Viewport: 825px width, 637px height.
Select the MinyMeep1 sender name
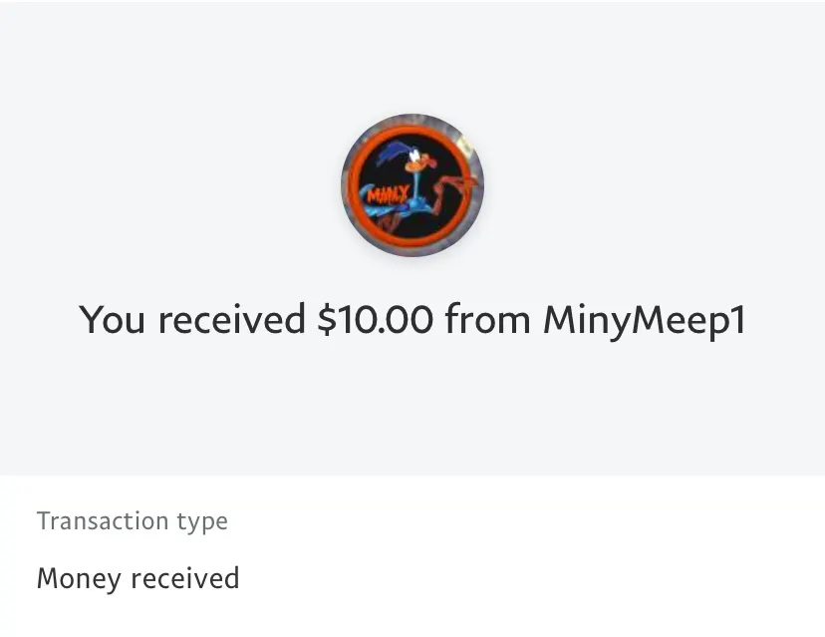(x=644, y=320)
